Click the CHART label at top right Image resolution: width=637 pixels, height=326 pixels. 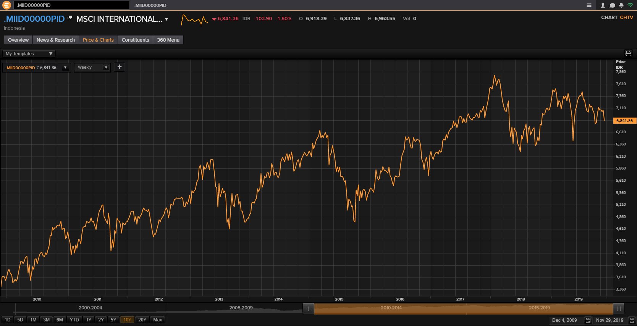pos(609,18)
